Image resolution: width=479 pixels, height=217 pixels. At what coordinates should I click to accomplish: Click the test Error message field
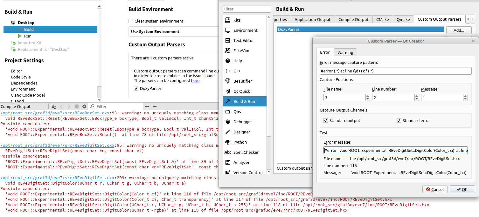click(395, 150)
